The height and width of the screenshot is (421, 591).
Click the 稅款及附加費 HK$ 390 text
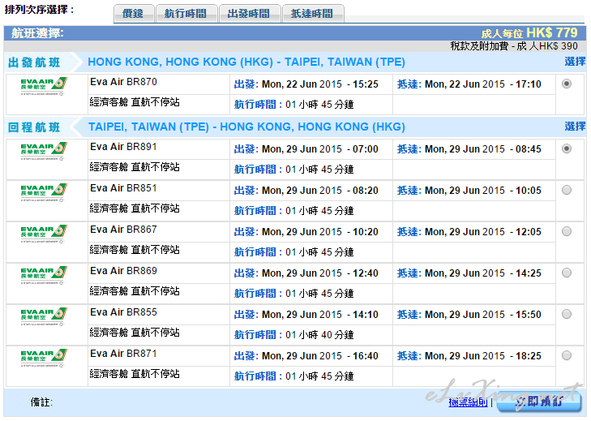514,46
